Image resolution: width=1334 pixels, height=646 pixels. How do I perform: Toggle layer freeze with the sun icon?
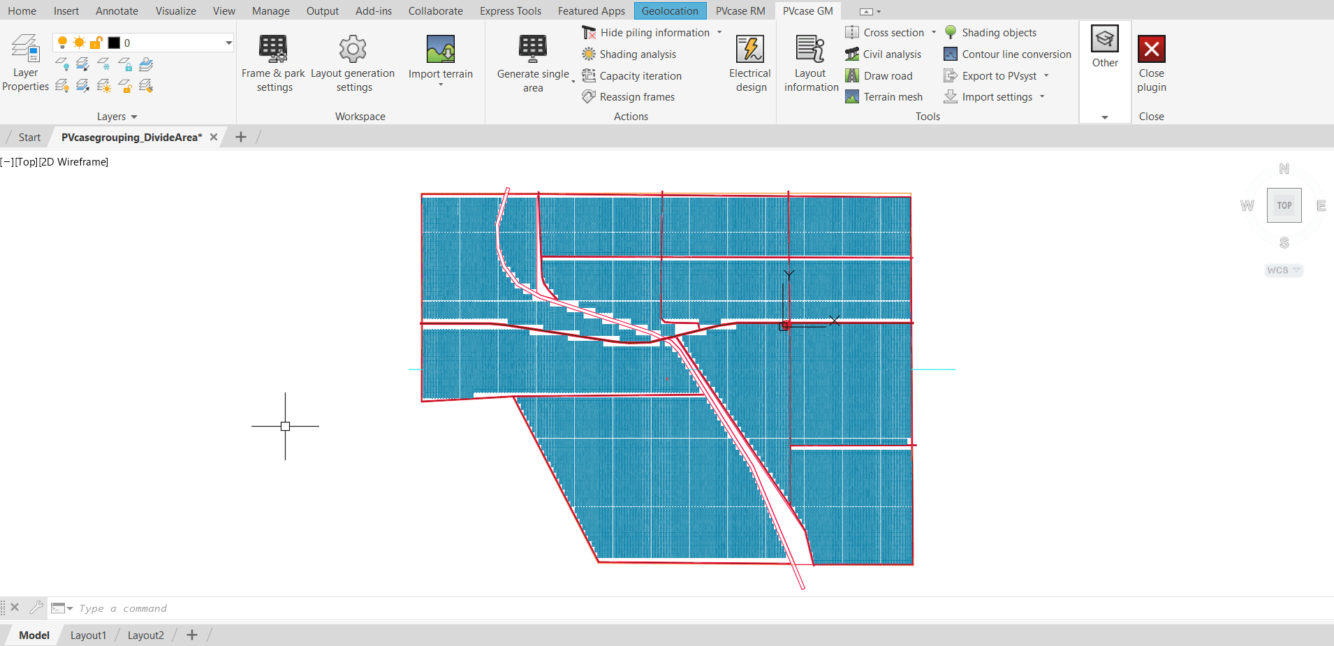click(x=79, y=42)
